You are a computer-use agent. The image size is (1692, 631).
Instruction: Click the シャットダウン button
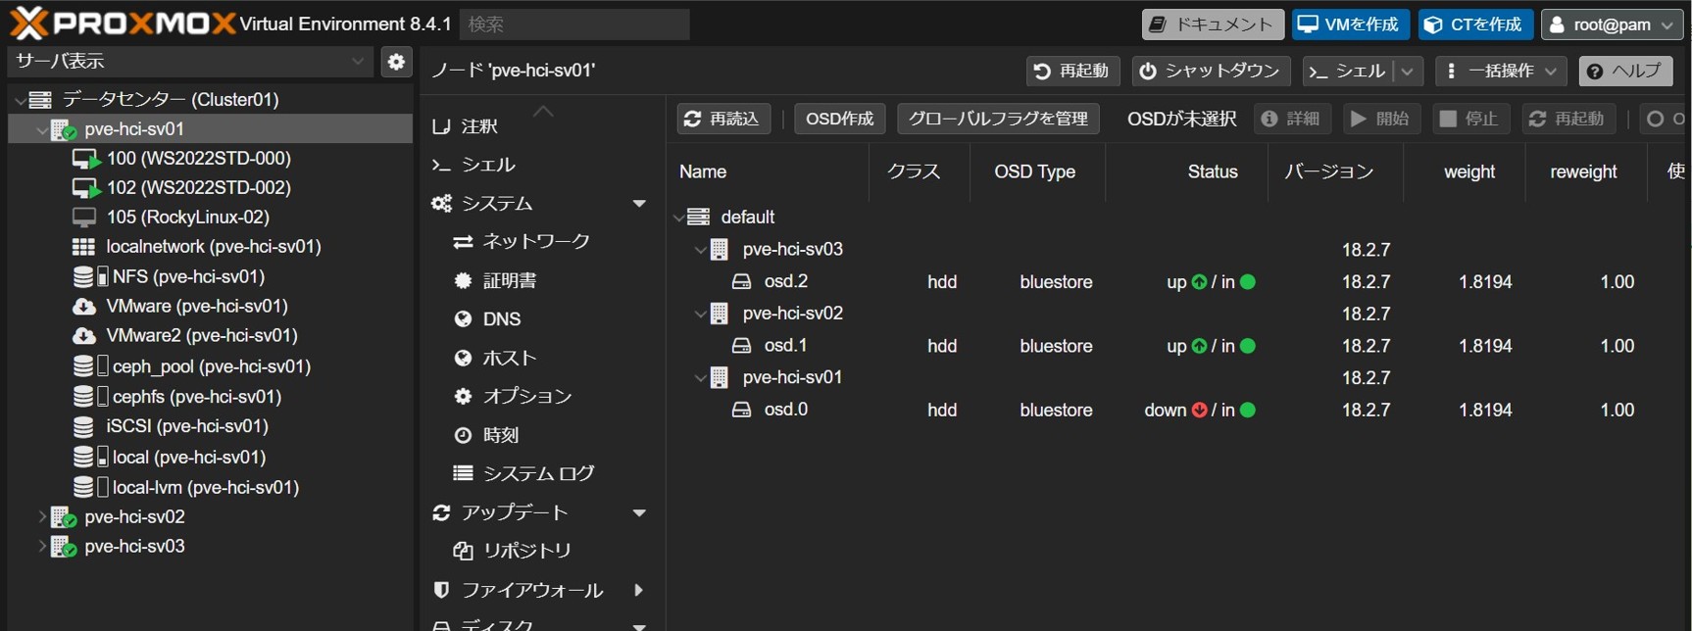coord(1212,71)
